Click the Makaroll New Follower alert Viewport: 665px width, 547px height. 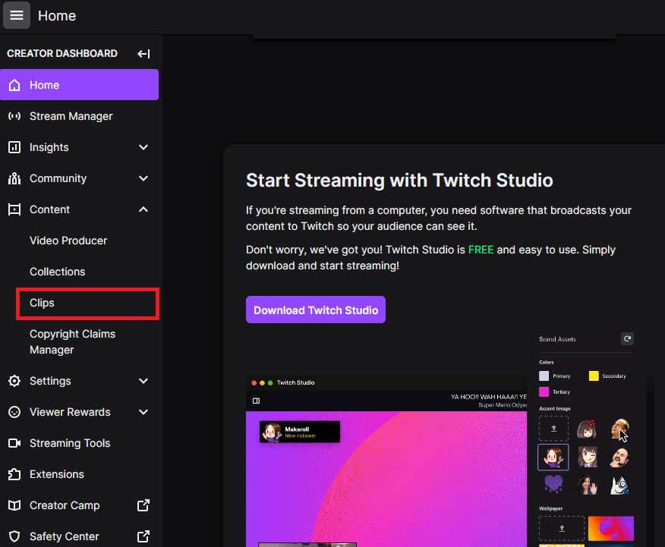(300, 432)
